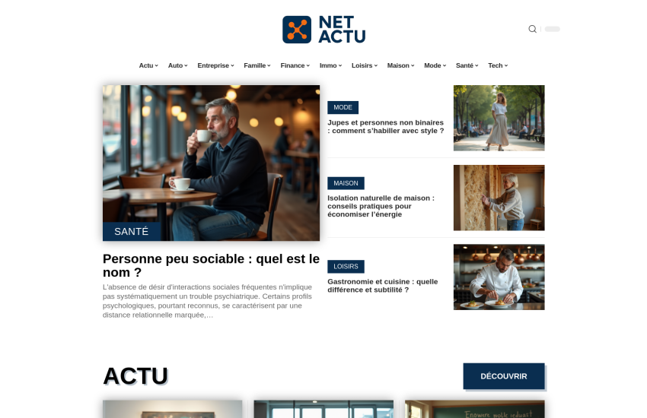Select the Tech menu item

coord(498,65)
